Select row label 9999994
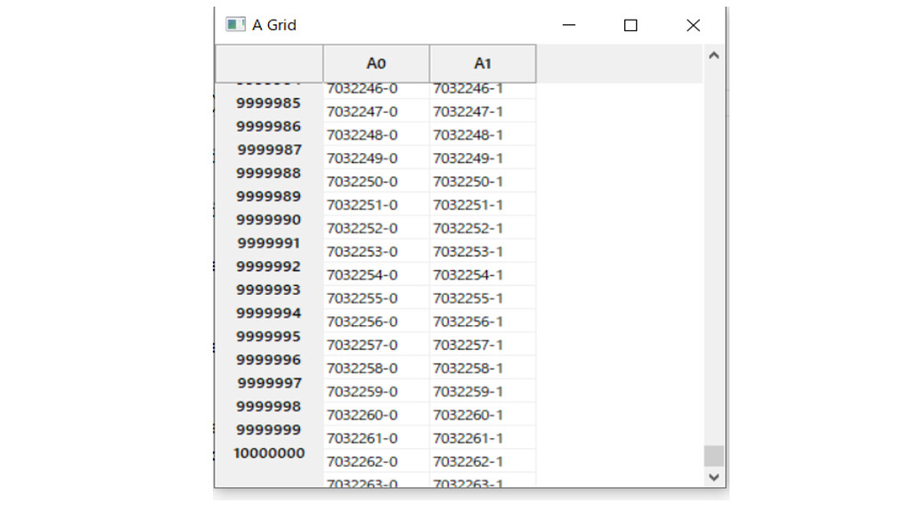This screenshot has height=513, width=912. 269,313
